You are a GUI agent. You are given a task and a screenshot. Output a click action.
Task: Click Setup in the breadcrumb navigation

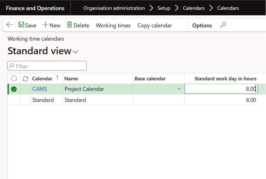pos(164,8)
